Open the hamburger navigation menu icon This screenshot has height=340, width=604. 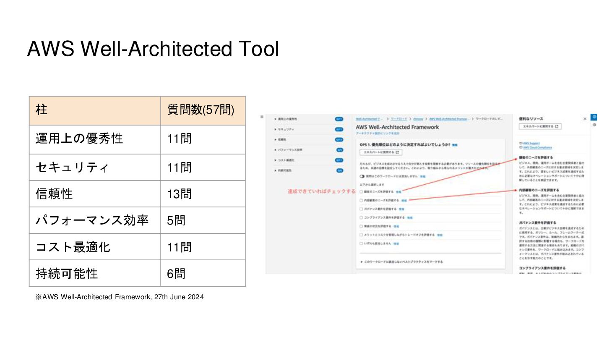pos(261,117)
